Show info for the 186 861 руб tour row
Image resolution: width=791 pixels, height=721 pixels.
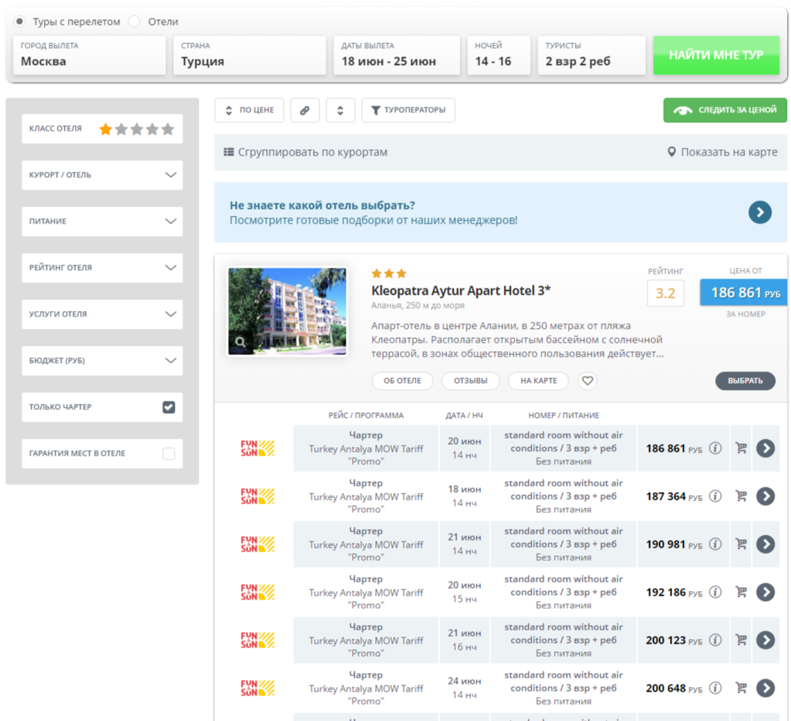[x=714, y=448]
